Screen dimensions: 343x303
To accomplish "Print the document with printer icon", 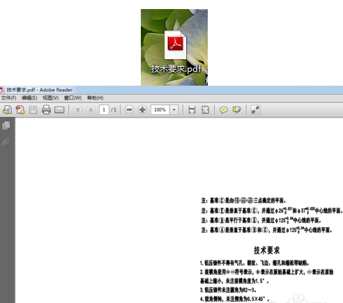I will (x=46, y=110).
